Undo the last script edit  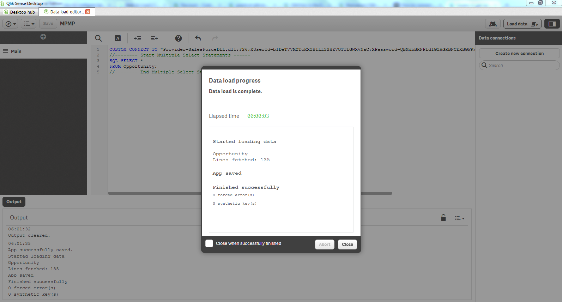pyautogui.click(x=198, y=38)
